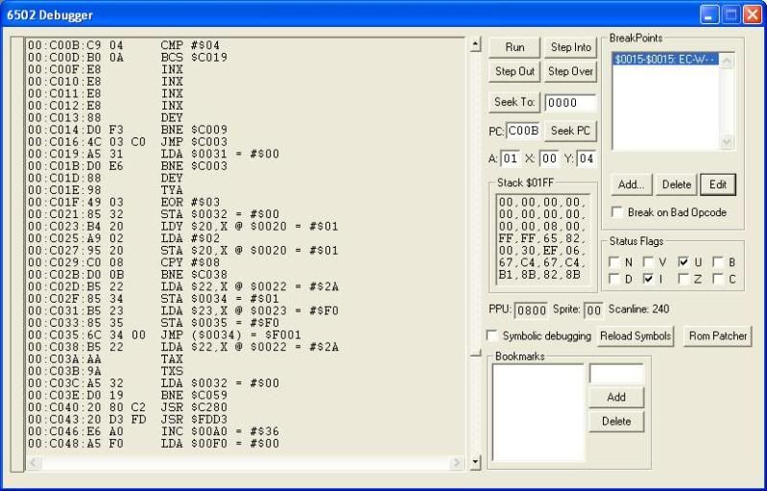Click left arrow of horizontal scrollbar
This screenshot has width=767, height=491.
tap(34, 462)
